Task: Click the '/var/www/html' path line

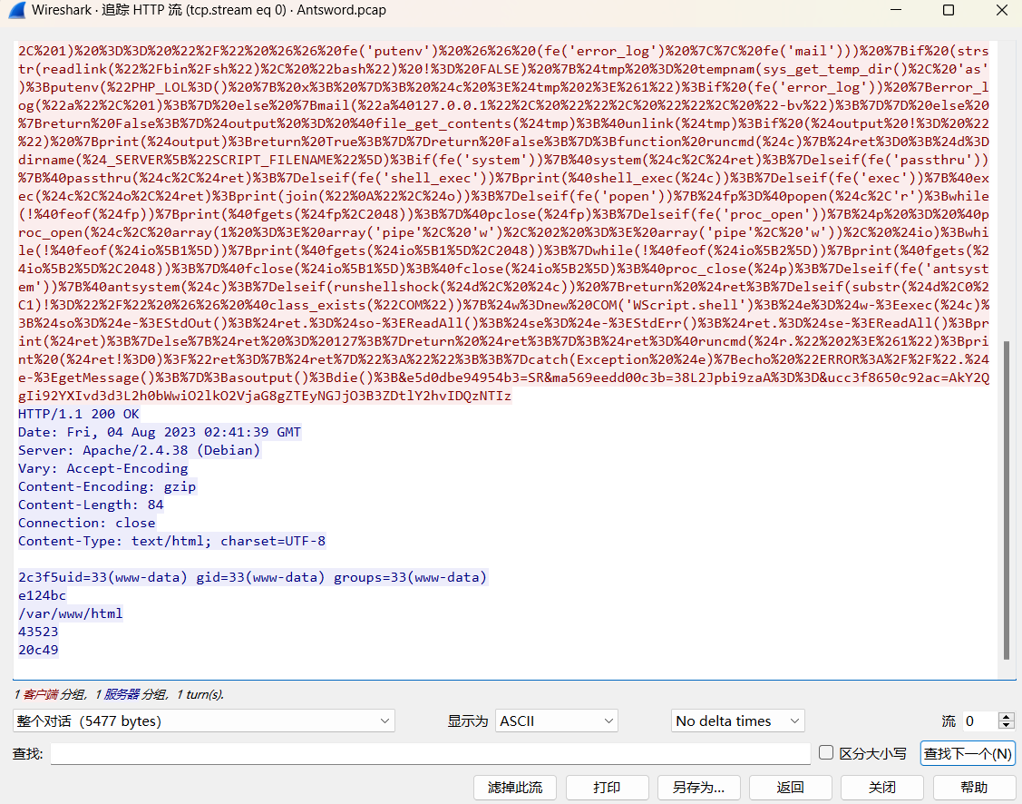Action: click(x=71, y=614)
